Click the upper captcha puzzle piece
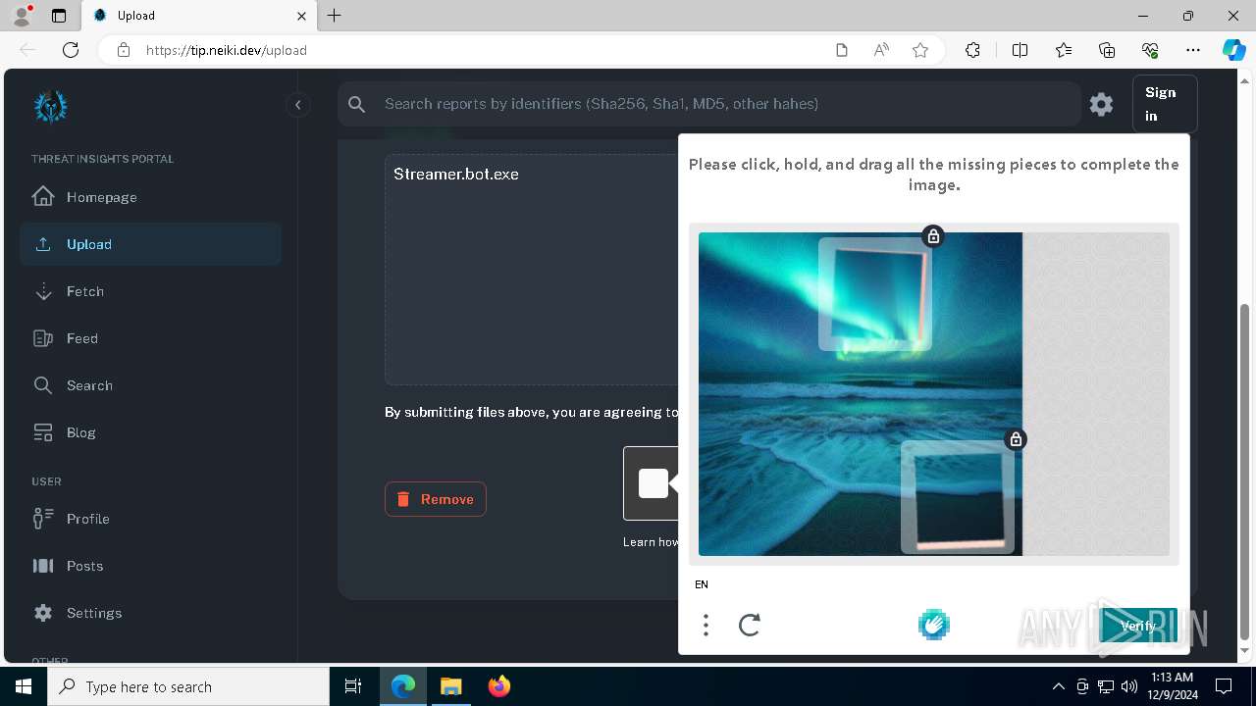This screenshot has height=706, width=1256. [x=875, y=294]
